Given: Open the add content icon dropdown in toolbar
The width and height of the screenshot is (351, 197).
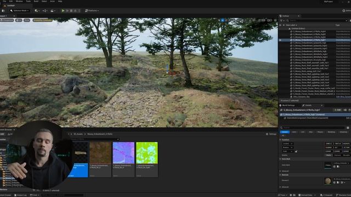Looking at the screenshot, I should click(x=37, y=11).
